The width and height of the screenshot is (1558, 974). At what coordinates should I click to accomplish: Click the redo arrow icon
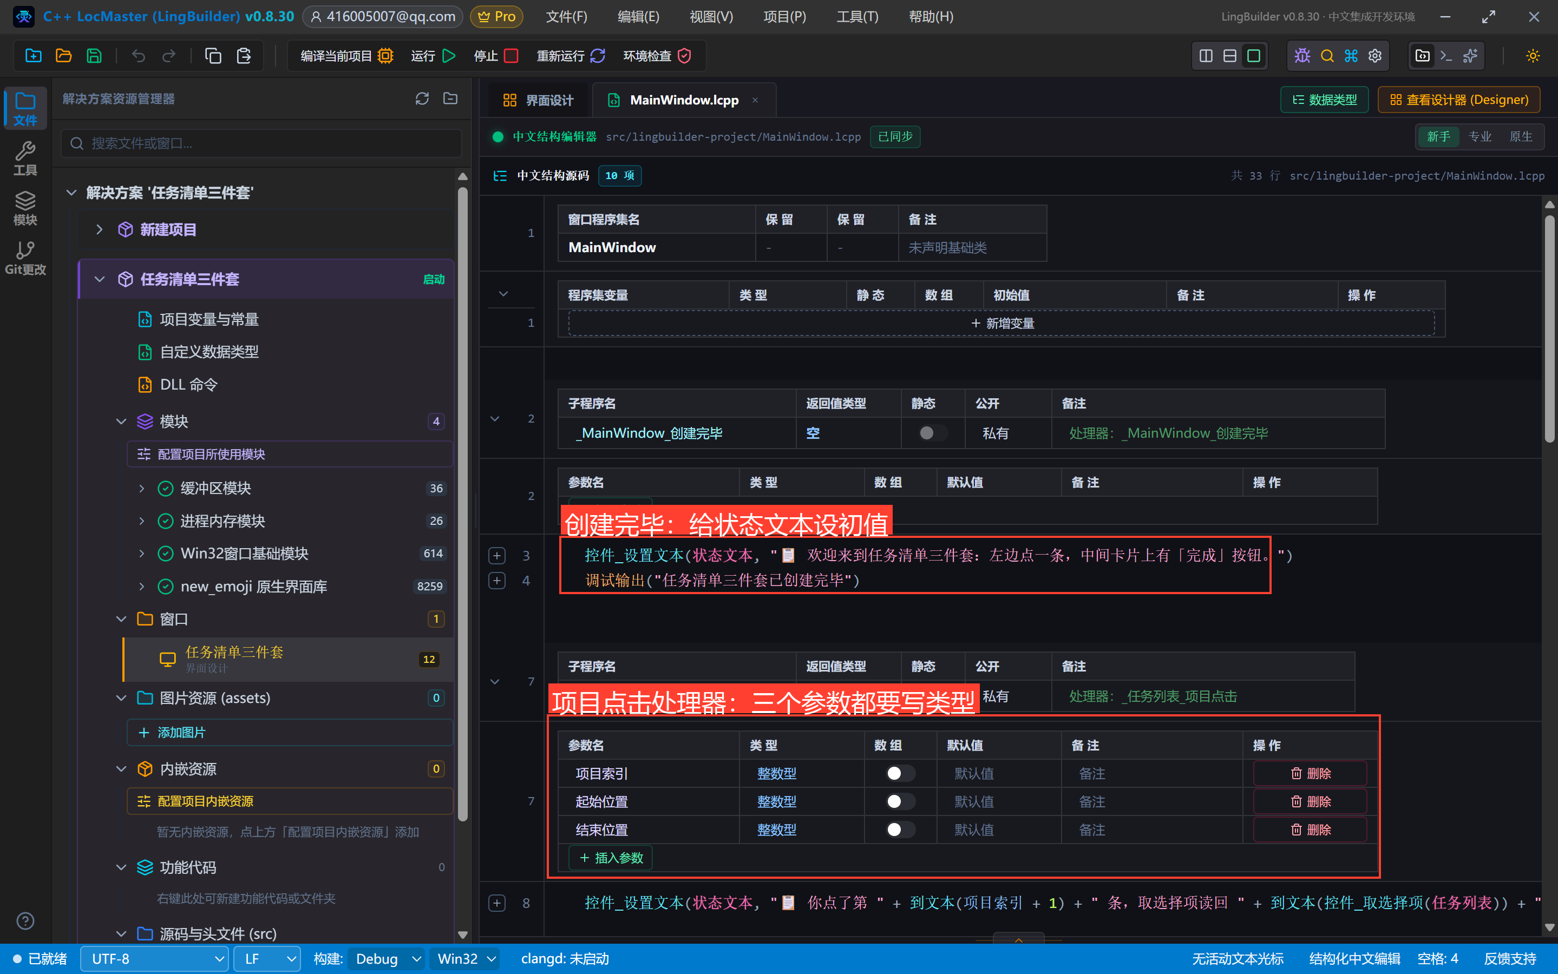[x=169, y=56]
